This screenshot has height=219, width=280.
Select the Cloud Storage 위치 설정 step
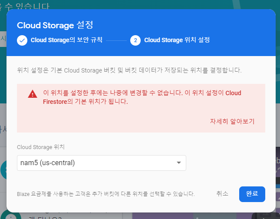[177, 40]
